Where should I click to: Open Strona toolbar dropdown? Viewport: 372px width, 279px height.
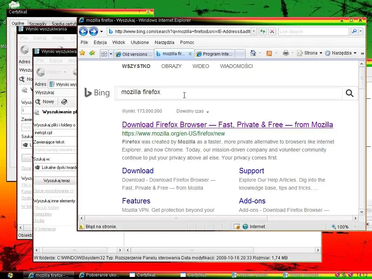pyautogui.click(x=310, y=53)
